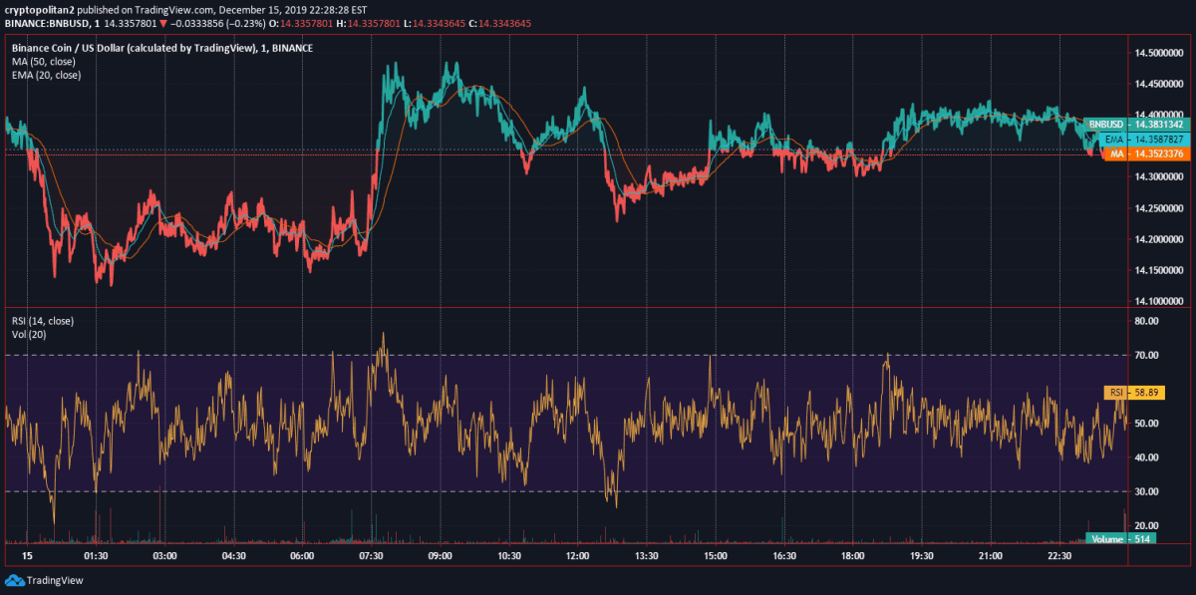1196x595 pixels.
Task: Click the 70.00 RSI axis label
Action: [x=1146, y=356]
